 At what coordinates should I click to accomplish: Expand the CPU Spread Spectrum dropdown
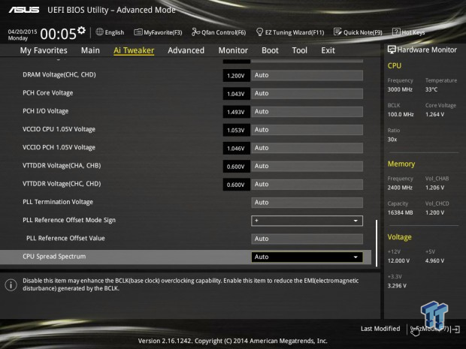click(307, 257)
